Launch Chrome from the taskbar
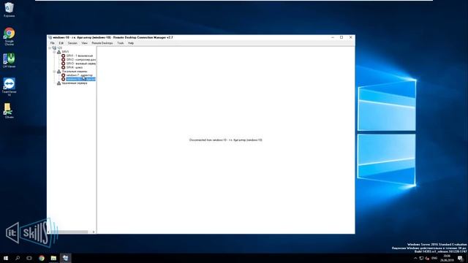The width and height of the screenshot is (468, 263). [42, 258]
